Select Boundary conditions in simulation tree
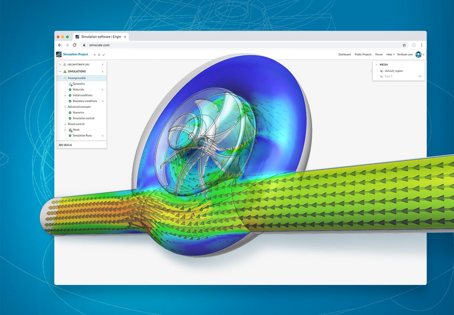The width and height of the screenshot is (454, 315). click(85, 101)
